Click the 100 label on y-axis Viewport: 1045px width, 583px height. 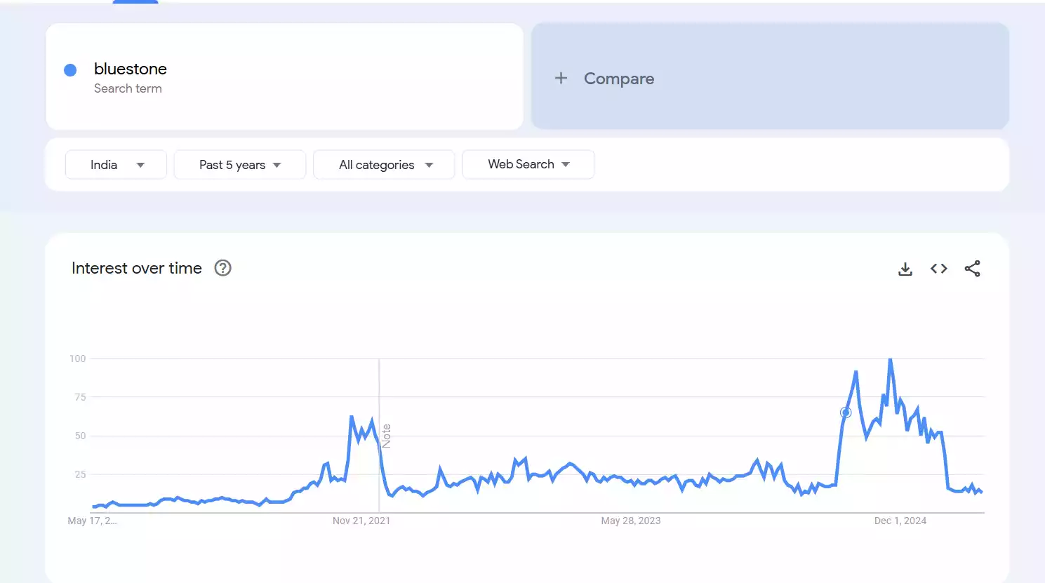[x=77, y=358]
